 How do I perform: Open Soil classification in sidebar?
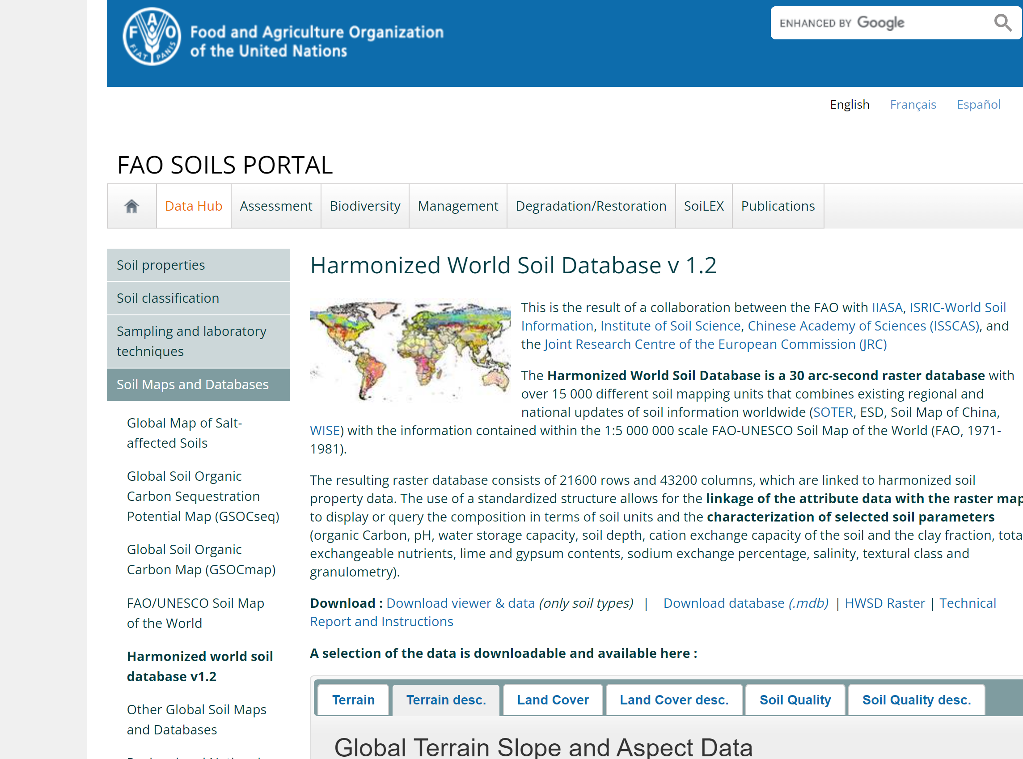tap(199, 298)
